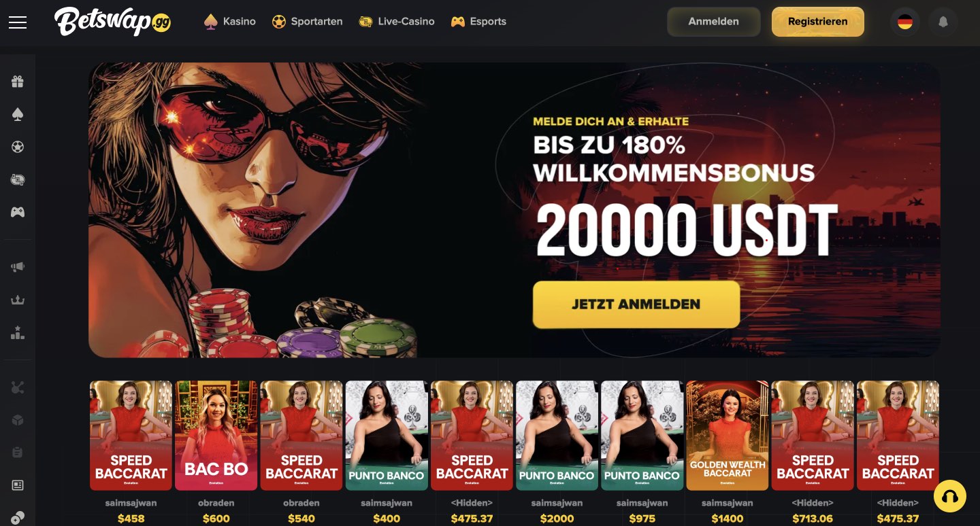This screenshot has height=526, width=980.
Task: Click the Jetzt Anmelden banner button
Action: (636, 304)
